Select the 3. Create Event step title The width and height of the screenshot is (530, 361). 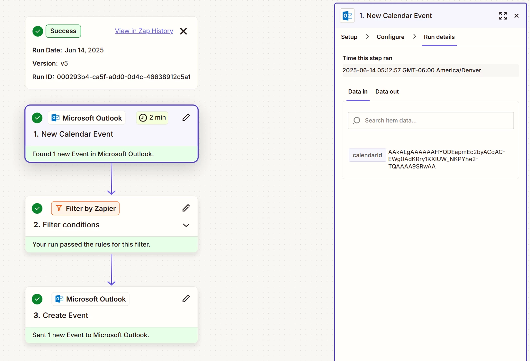(x=61, y=315)
